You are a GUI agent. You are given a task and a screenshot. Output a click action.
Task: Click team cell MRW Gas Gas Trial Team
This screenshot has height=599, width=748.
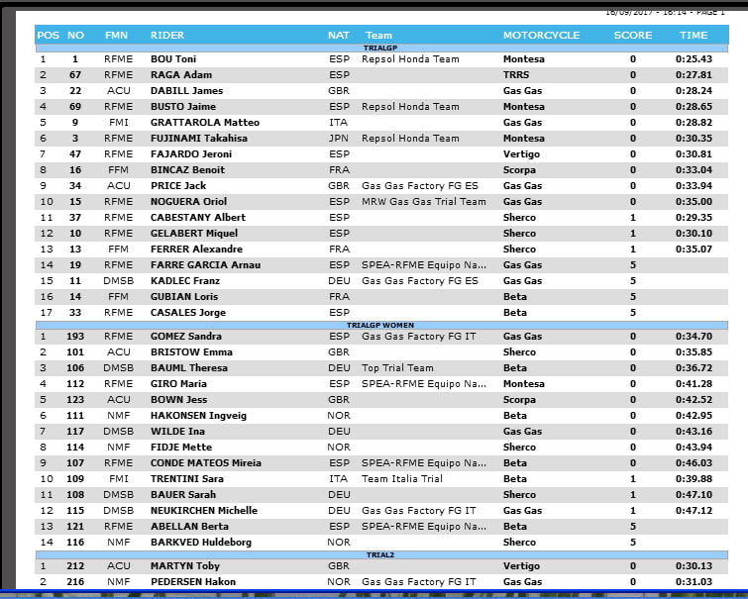coord(424,202)
